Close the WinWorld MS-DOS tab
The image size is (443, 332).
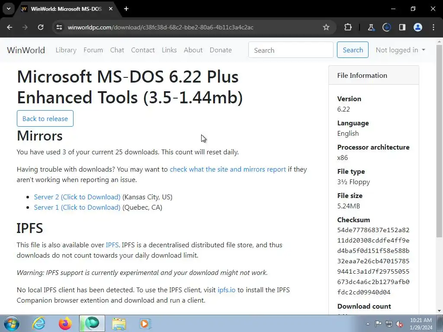pyautogui.click(x=111, y=9)
